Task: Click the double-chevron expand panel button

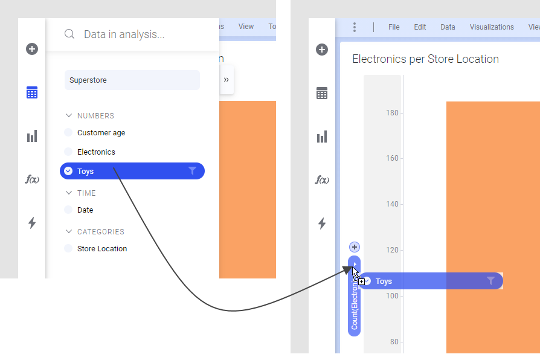Action: pyautogui.click(x=227, y=80)
